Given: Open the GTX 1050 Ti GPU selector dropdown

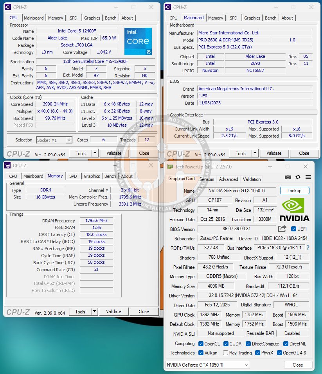Looking at the screenshot, I should 208,365.
